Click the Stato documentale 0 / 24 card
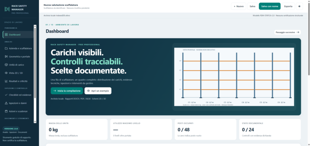 point(270,129)
